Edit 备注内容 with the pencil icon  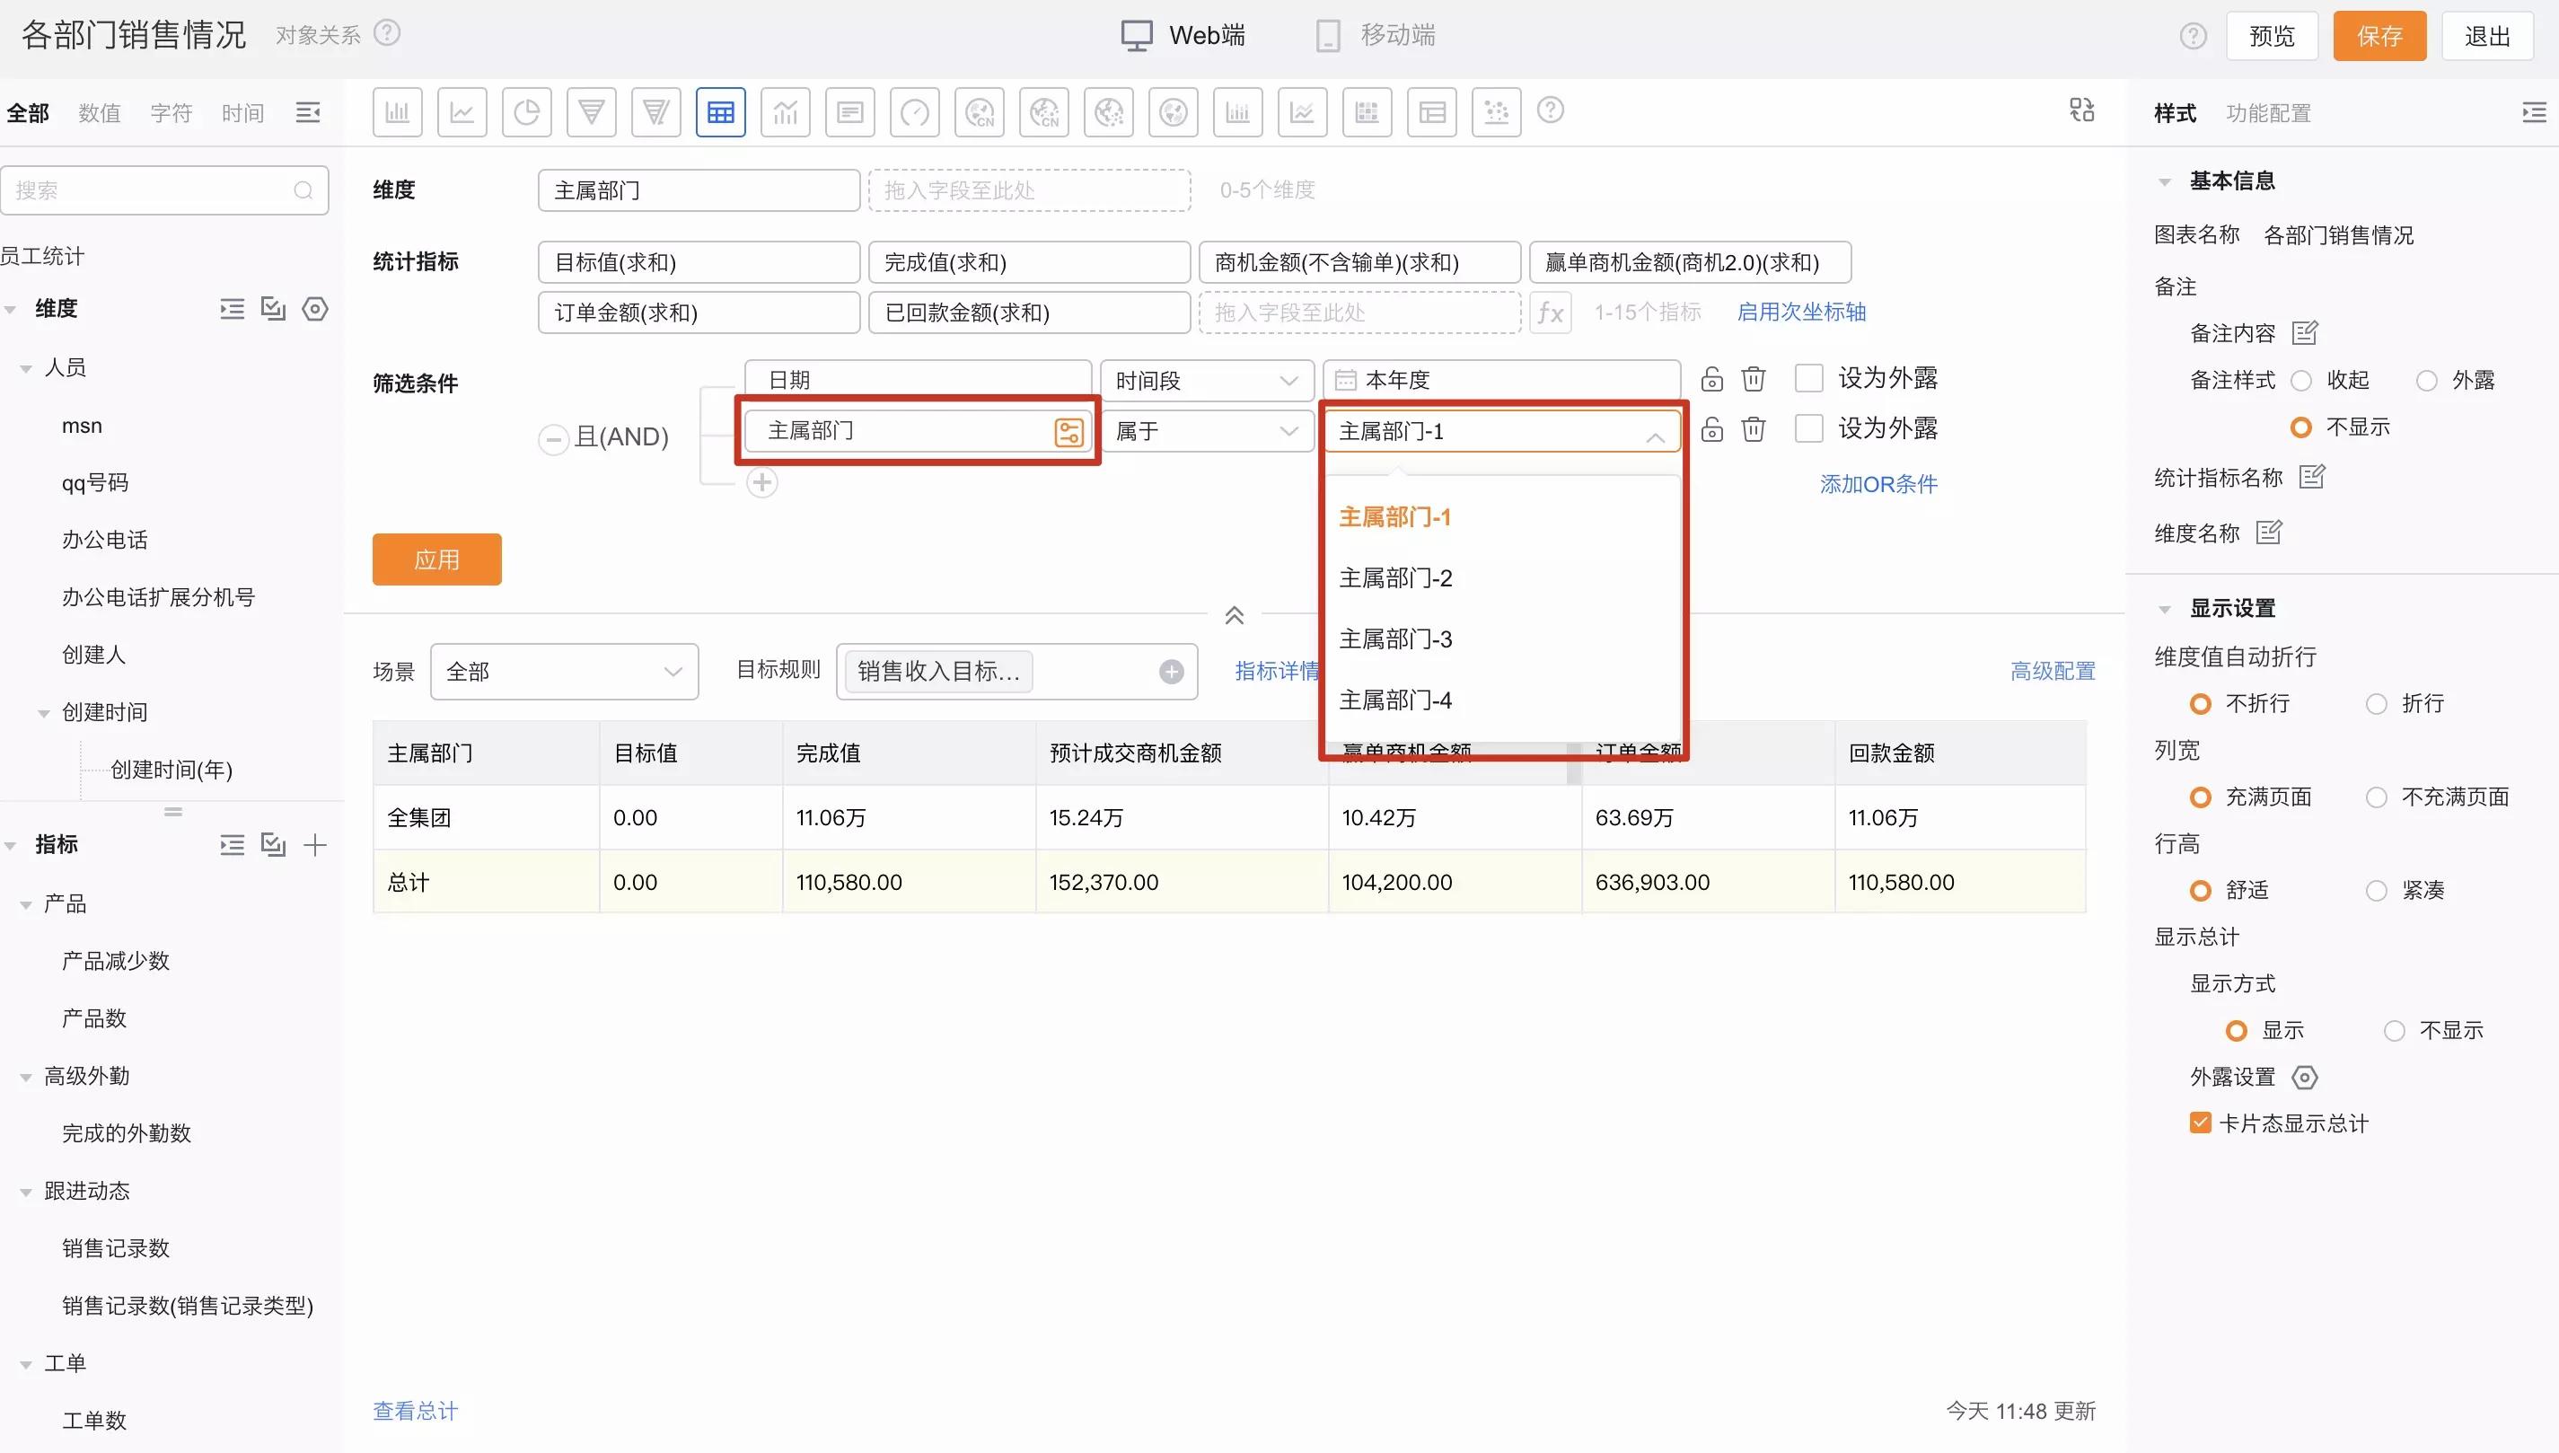point(2305,332)
